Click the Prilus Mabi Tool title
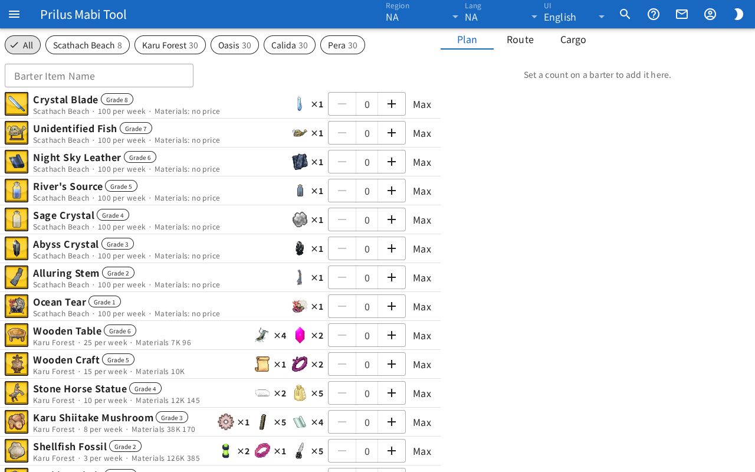The height and width of the screenshot is (472, 755). click(x=83, y=14)
